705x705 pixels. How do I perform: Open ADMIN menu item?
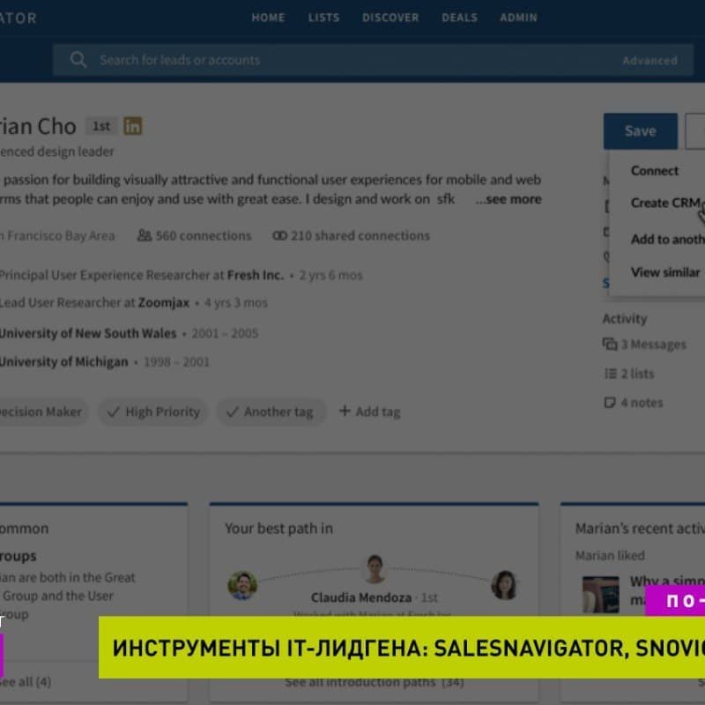coord(518,18)
